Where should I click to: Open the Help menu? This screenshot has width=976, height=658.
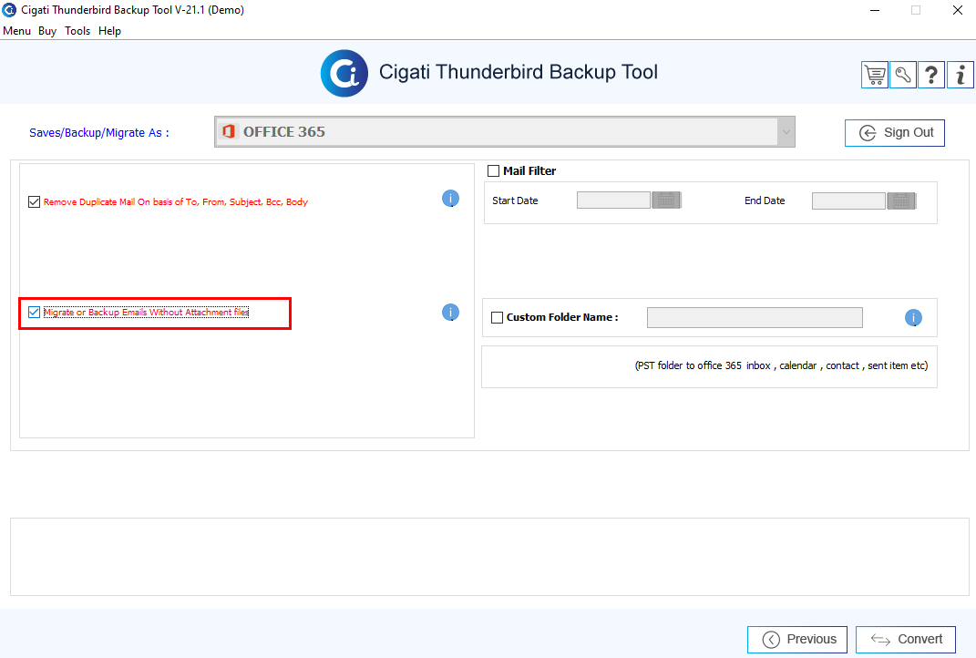109,31
